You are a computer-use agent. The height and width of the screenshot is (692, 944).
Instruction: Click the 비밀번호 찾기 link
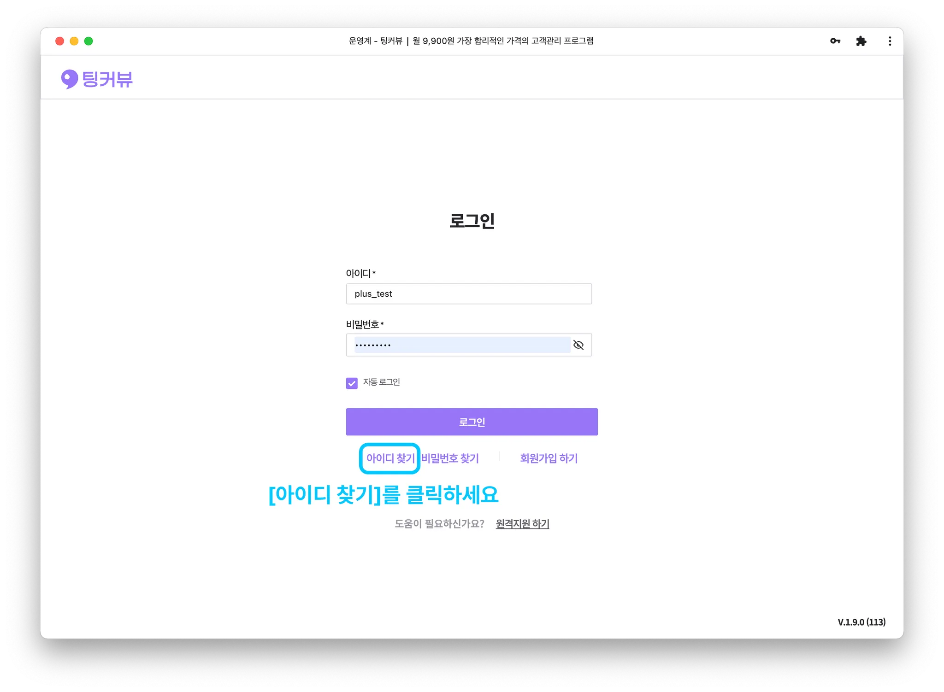tap(450, 458)
